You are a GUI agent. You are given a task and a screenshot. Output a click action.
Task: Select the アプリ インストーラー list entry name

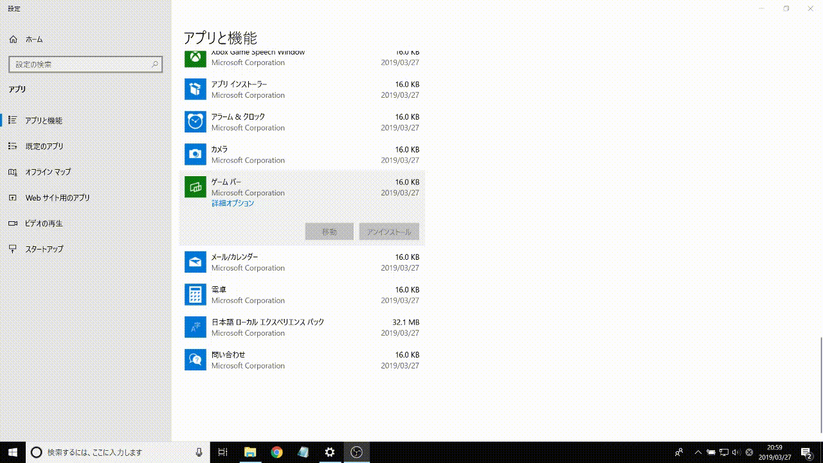pos(239,84)
